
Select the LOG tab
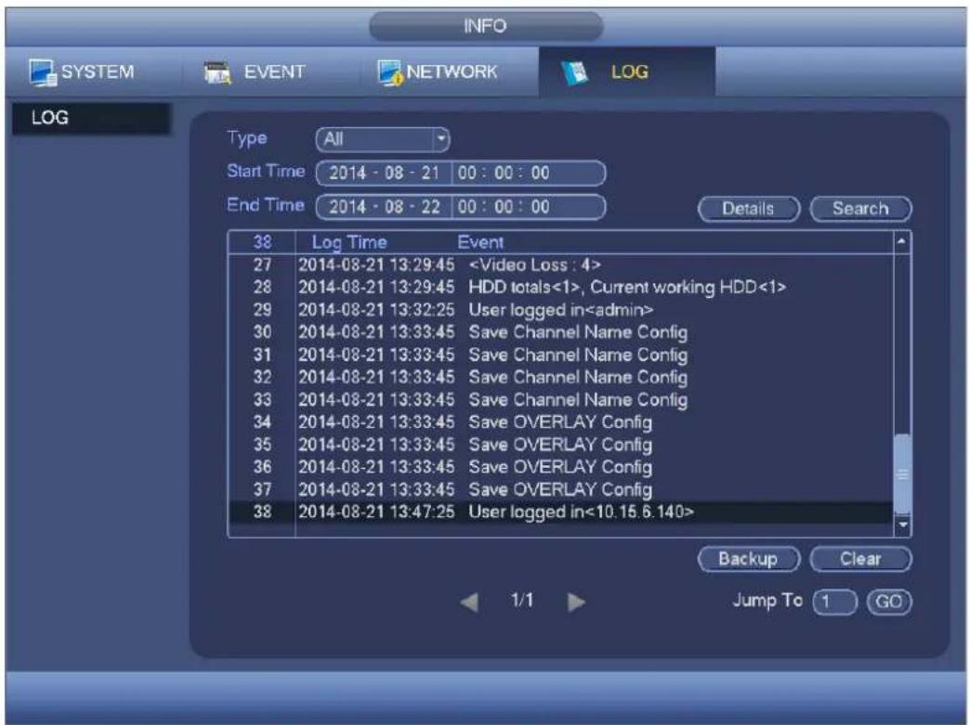click(626, 72)
